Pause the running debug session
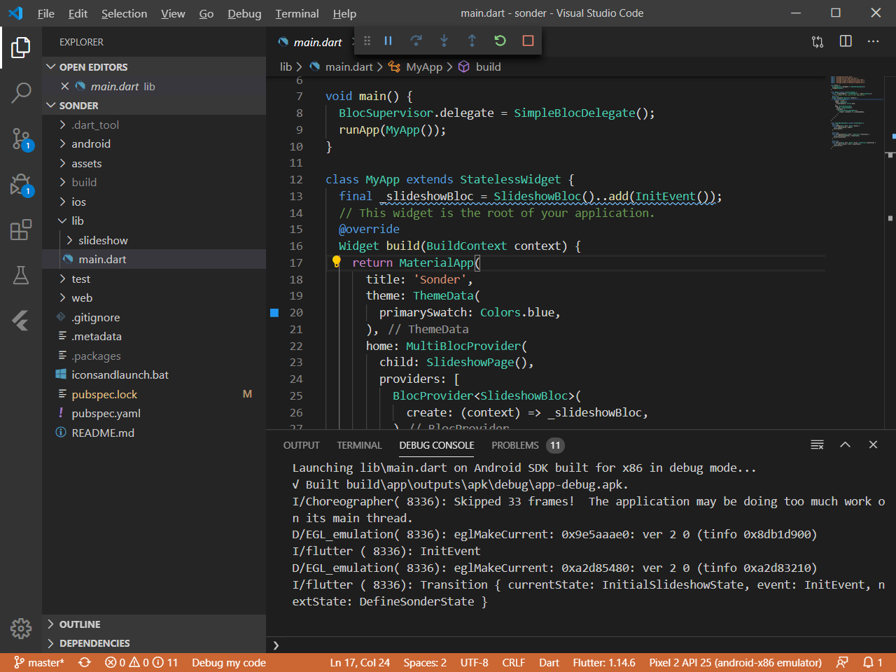The height and width of the screenshot is (672, 896). click(x=388, y=41)
